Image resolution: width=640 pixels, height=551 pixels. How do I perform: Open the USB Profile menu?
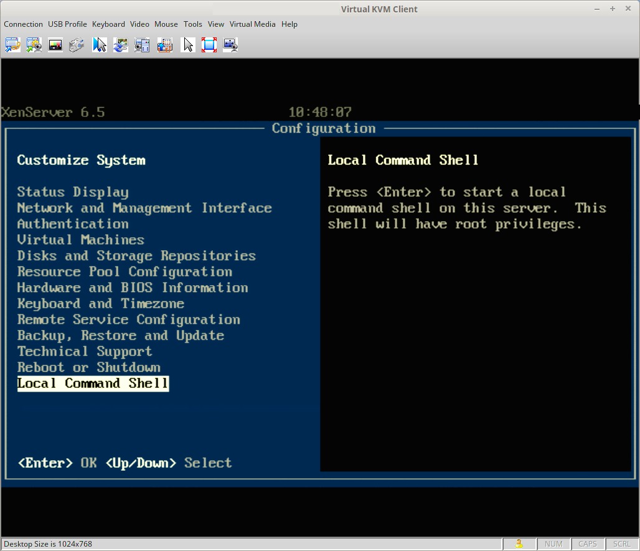tap(67, 24)
